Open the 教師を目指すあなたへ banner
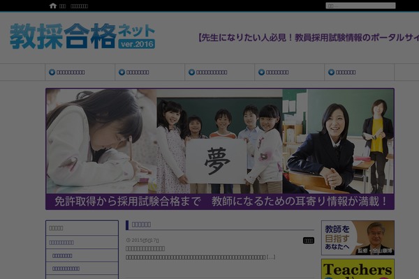 point(358,238)
